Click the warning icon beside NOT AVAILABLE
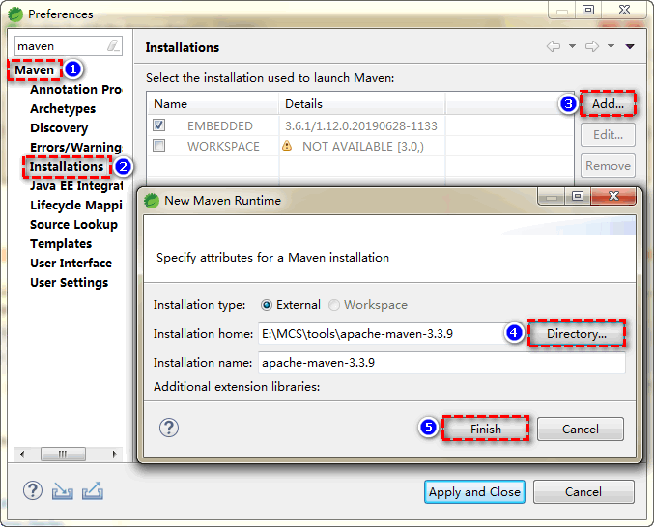The height and width of the screenshot is (527, 654). [287, 146]
